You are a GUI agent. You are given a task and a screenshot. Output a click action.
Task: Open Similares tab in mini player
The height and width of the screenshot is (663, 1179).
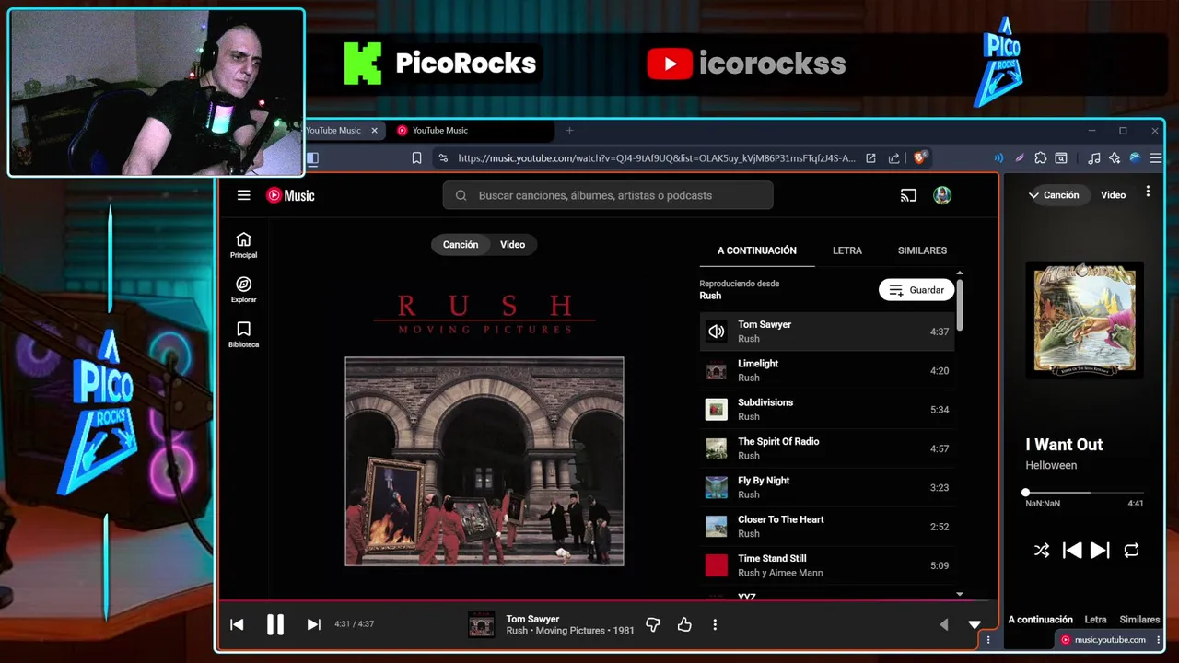click(1139, 620)
